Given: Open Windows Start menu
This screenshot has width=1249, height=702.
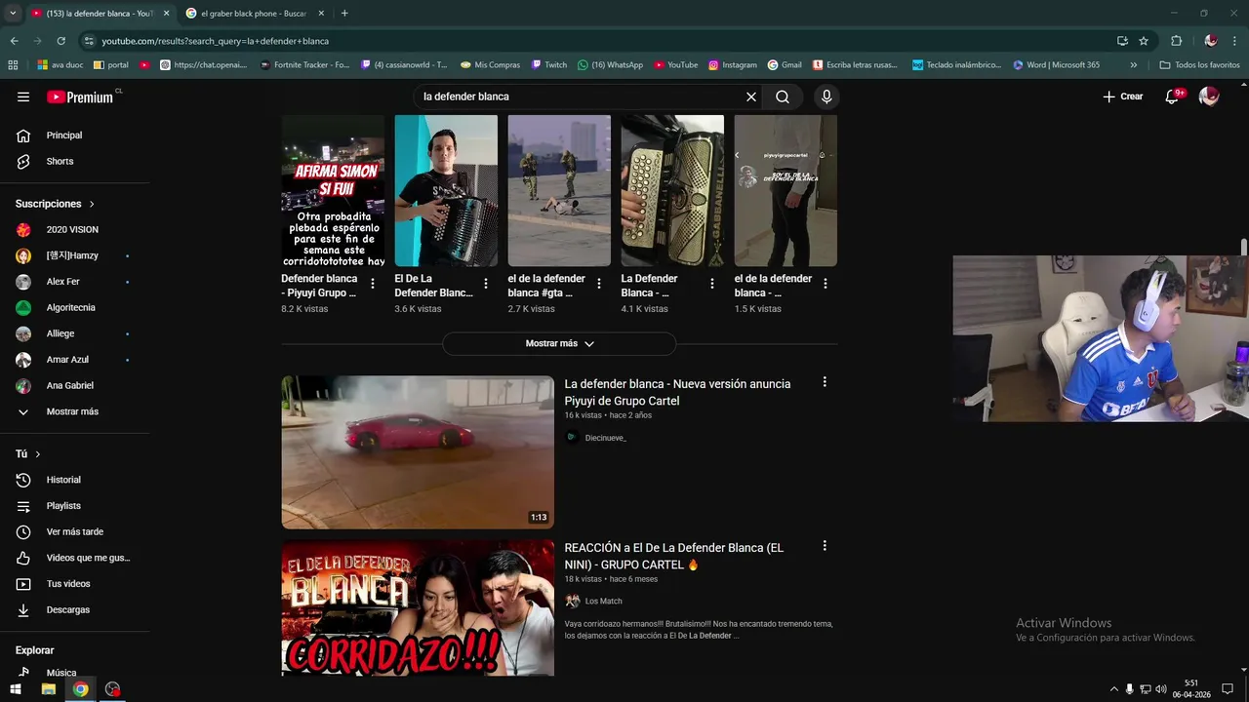Looking at the screenshot, I should tap(16, 689).
